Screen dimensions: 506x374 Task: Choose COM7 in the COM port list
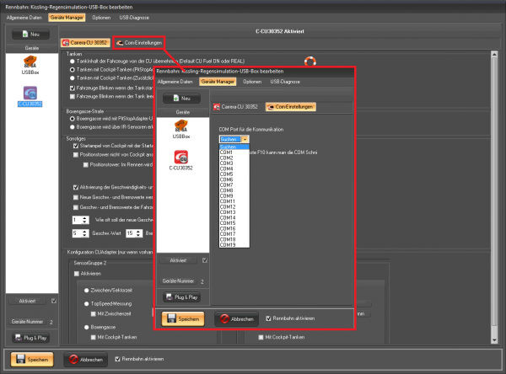click(234, 185)
